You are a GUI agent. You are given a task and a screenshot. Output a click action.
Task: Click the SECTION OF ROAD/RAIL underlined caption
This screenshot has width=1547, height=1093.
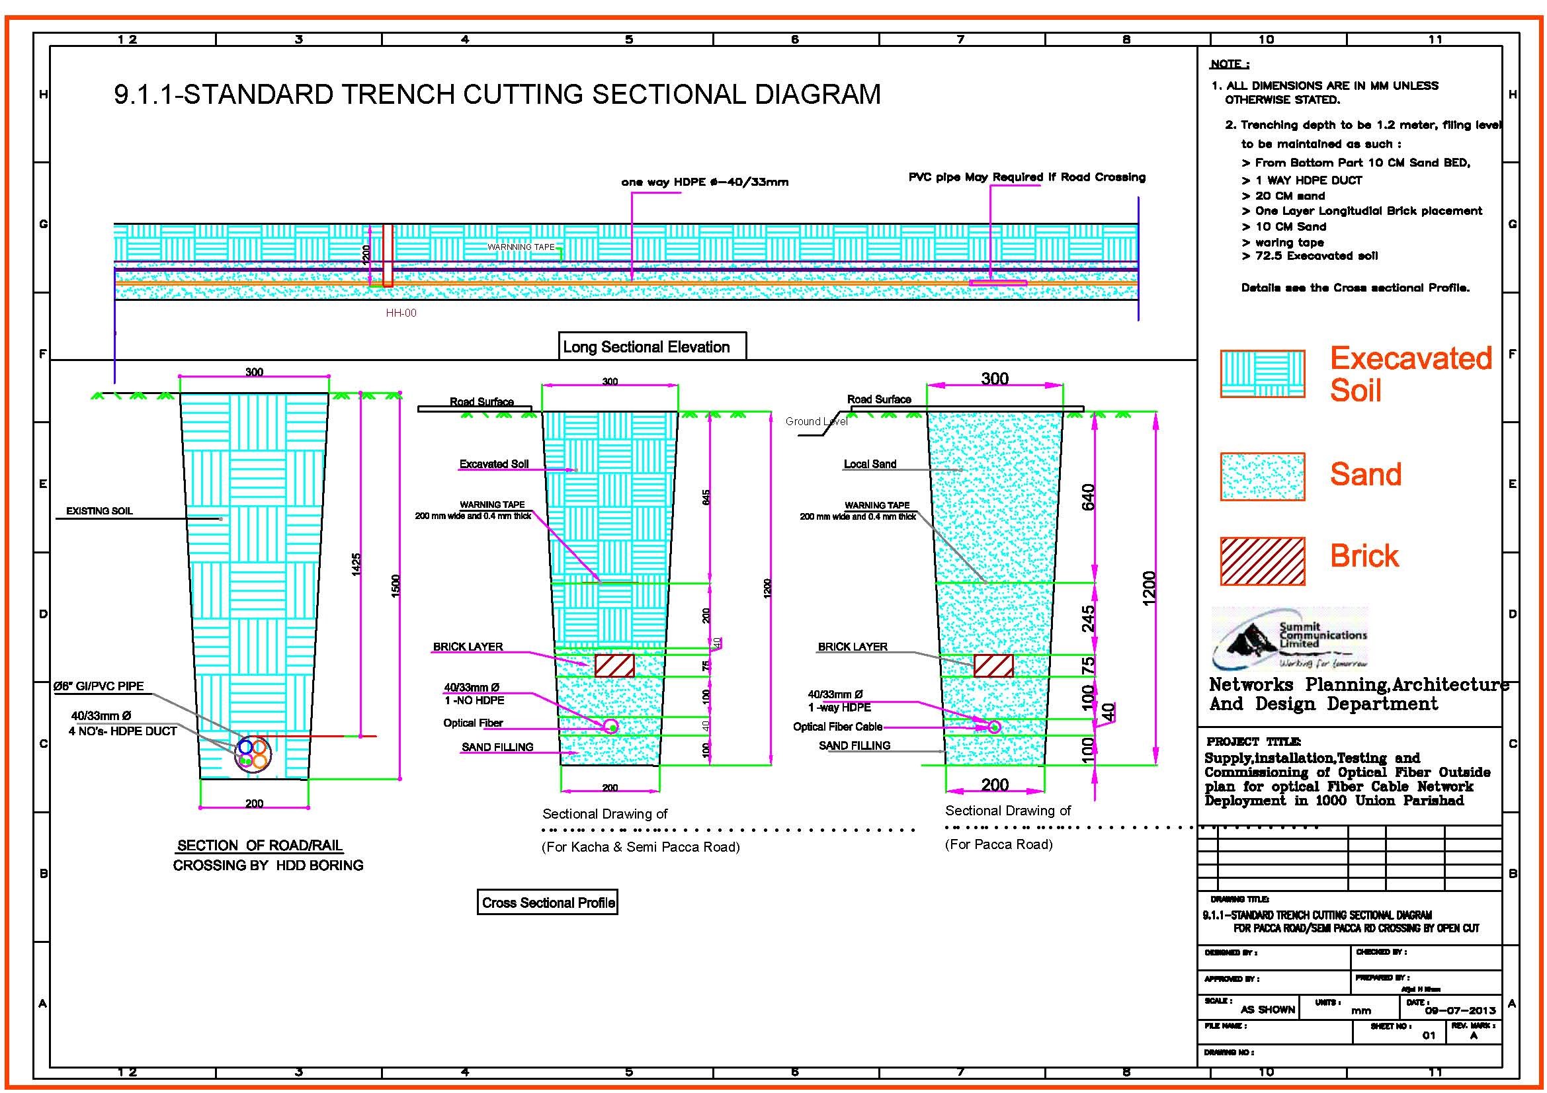[x=260, y=845]
